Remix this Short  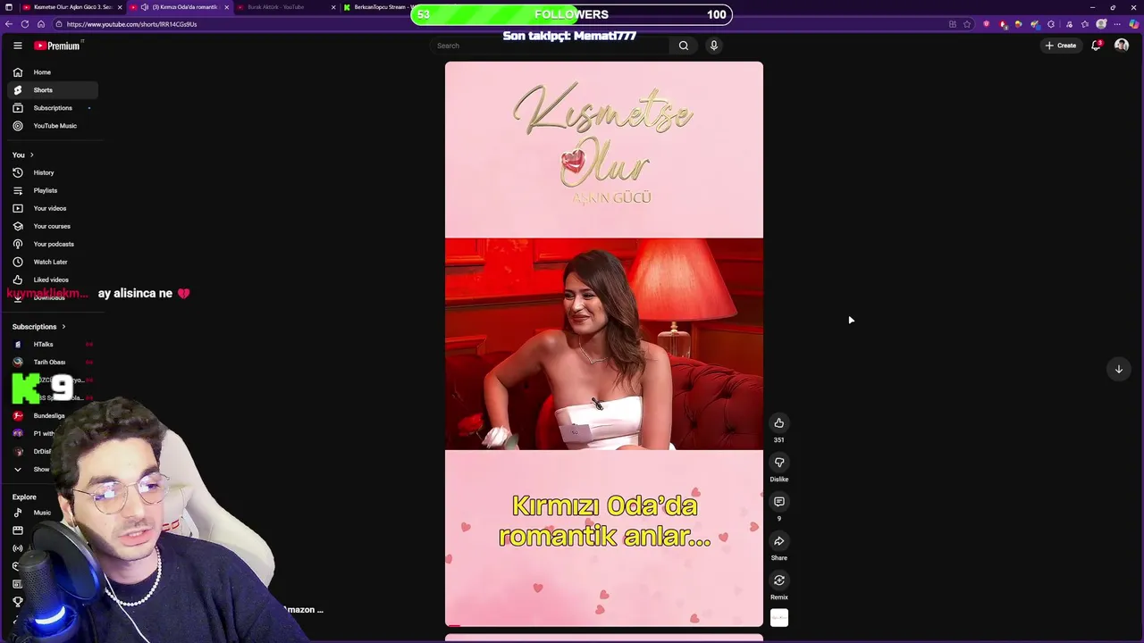click(779, 580)
